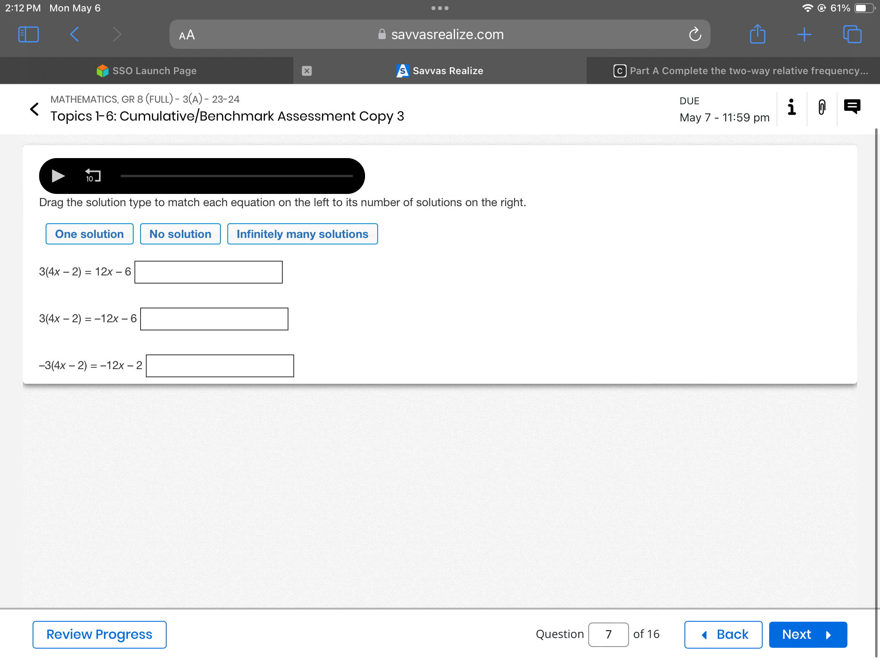Open the AA reader text options

click(x=187, y=35)
